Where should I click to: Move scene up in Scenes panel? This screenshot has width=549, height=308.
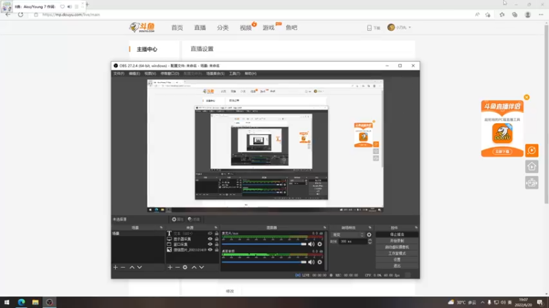(x=132, y=267)
